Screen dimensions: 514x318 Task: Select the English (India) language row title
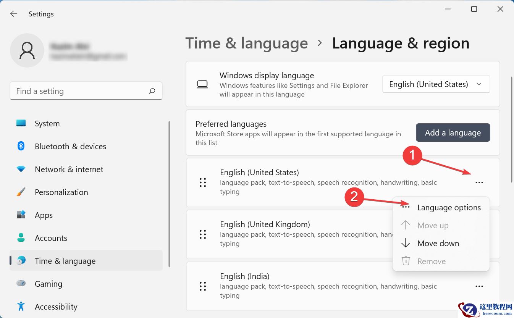245,276
